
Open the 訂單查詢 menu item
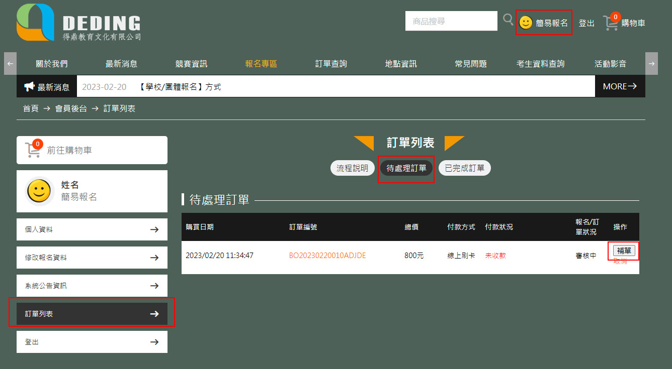(x=331, y=64)
